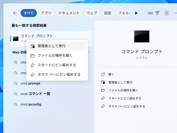The width and height of the screenshot is (177, 133).
Task: Click the back arrow in search header
Action: coord(15,13)
